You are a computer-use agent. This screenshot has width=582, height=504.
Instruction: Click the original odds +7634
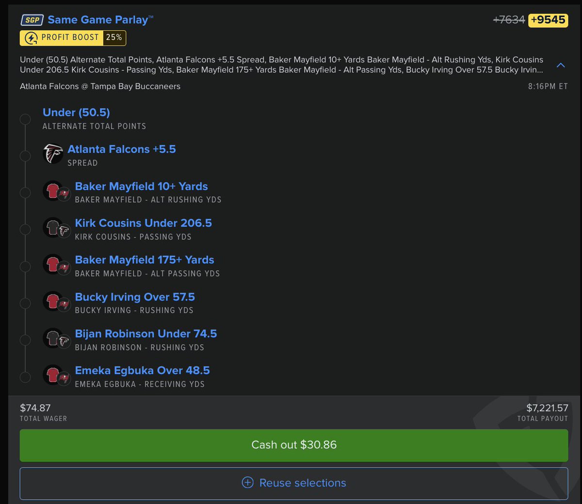(509, 20)
